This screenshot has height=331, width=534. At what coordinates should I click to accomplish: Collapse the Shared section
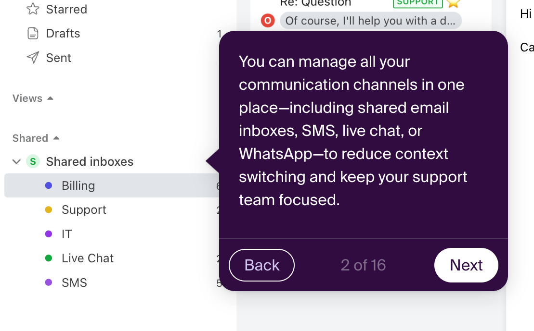56,138
